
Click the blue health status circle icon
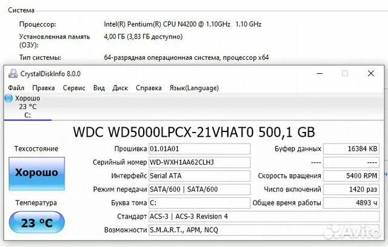[x=8, y=98]
